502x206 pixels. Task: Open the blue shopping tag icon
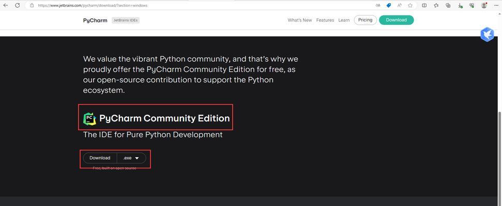tap(389, 6)
